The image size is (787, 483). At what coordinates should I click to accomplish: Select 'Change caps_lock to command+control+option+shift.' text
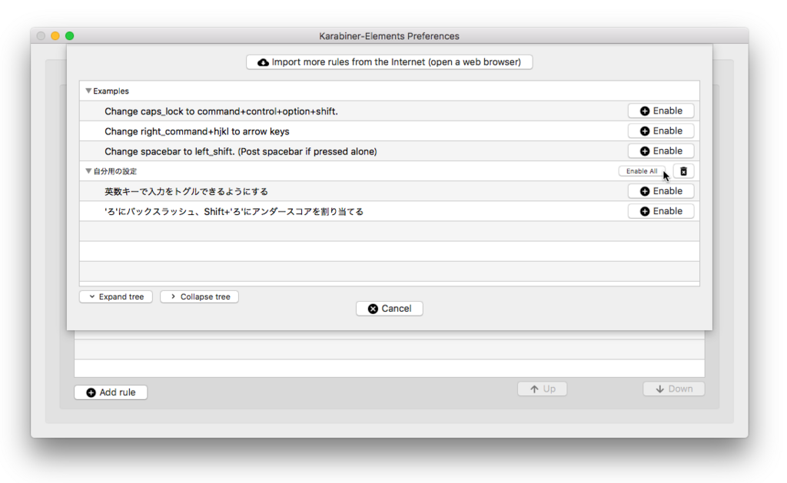click(221, 111)
